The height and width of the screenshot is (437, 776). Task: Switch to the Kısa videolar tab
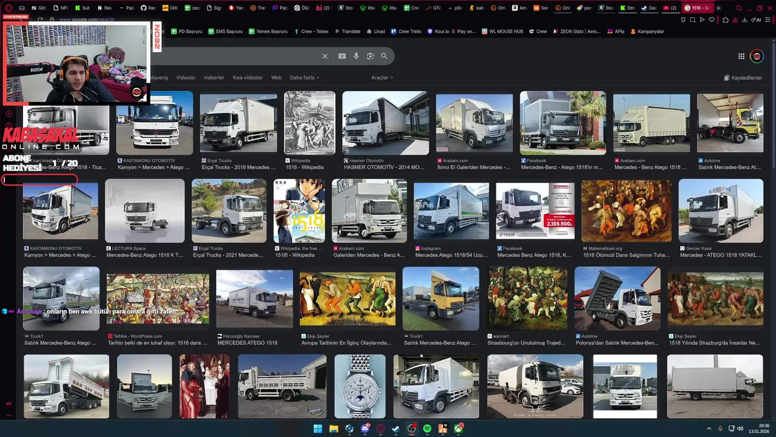tap(248, 78)
